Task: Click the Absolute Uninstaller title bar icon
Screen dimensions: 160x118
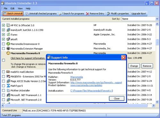Action: [3, 3]
